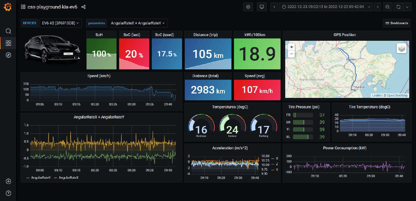This screenshot has height=201, width=416.
Task: Cycle view mode with the monitor icon
Action: click(x=262, y=7)
